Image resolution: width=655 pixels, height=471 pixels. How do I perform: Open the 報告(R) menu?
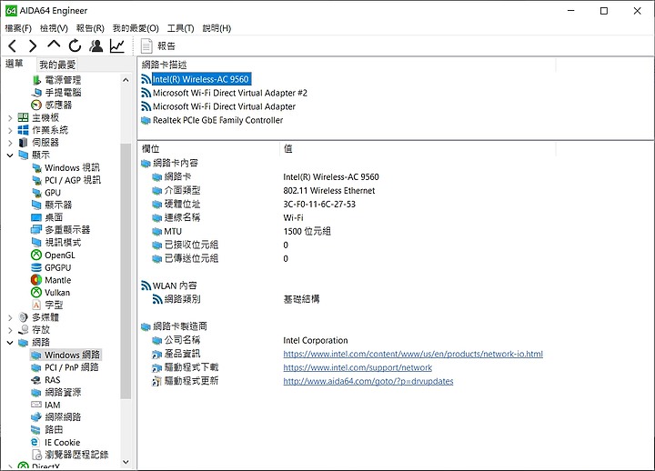[90, 28]
